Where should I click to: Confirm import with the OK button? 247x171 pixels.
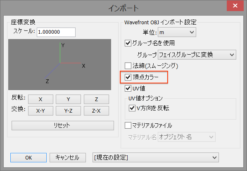(x=28, y=157)
